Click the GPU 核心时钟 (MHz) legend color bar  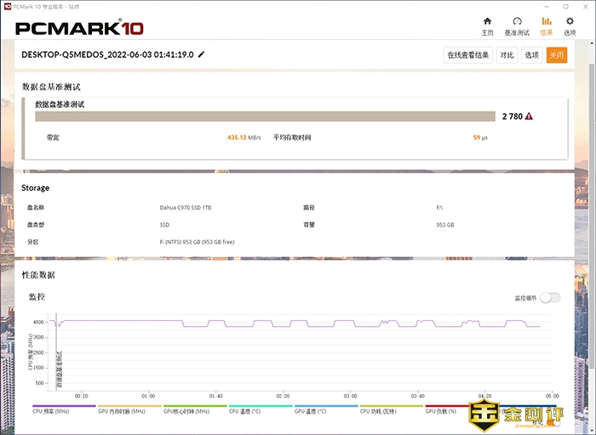pyautogui.click(x=195, y=407)
